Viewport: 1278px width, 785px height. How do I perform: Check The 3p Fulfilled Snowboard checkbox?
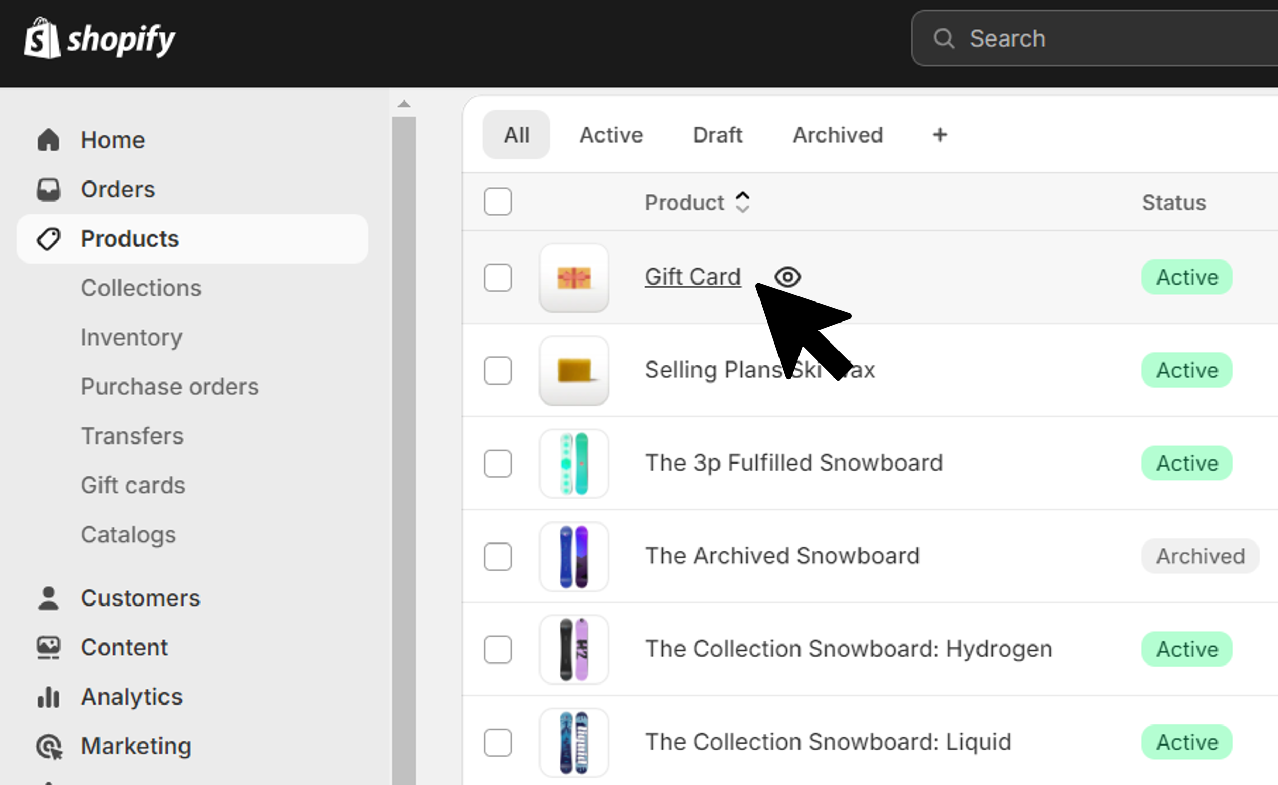click(497, 463)
